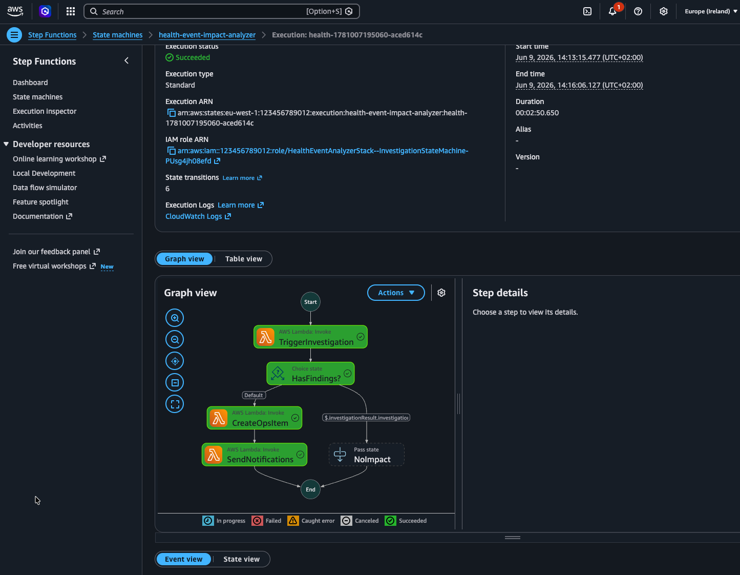Open the Europe (Ireland) region selector
This screenshot has width=740, height=575.
click(x=711, y=11)
